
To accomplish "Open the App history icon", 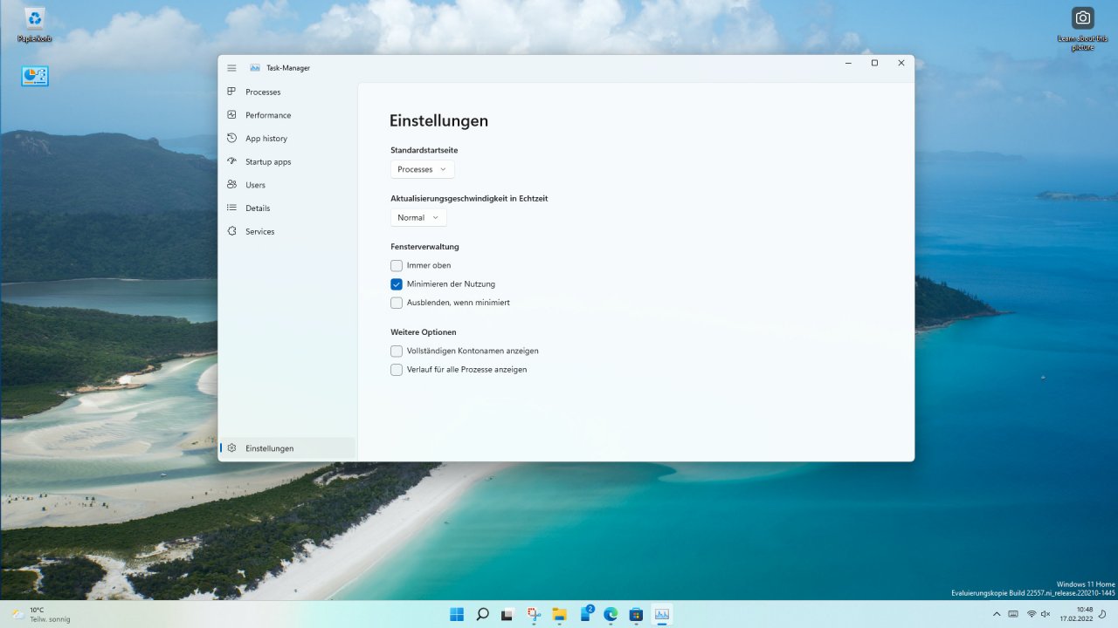I will tap(231, 138).
